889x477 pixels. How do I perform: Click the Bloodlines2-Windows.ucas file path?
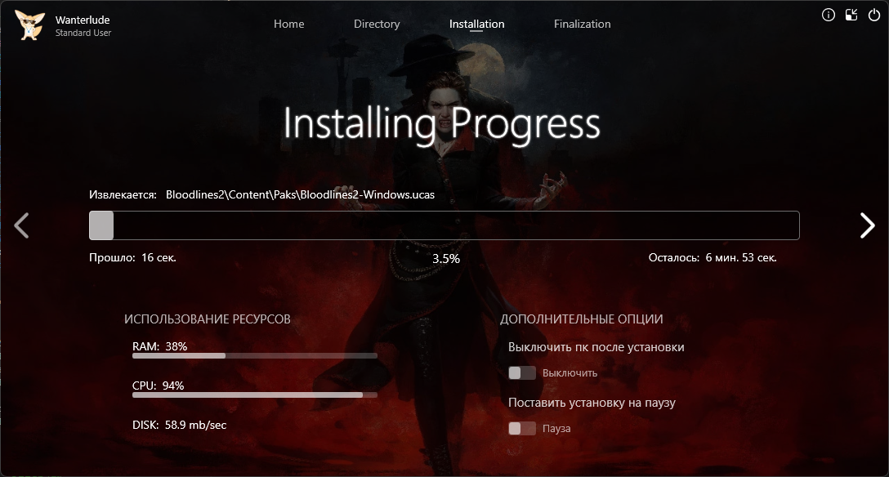[x=300, y=195]
